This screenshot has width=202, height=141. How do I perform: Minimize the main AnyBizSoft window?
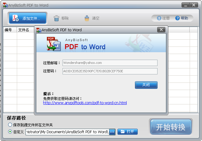coord(185,5)
